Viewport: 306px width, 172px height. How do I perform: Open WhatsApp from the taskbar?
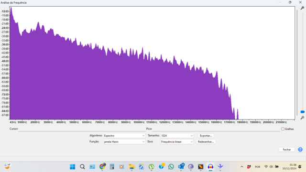(171, 167)
